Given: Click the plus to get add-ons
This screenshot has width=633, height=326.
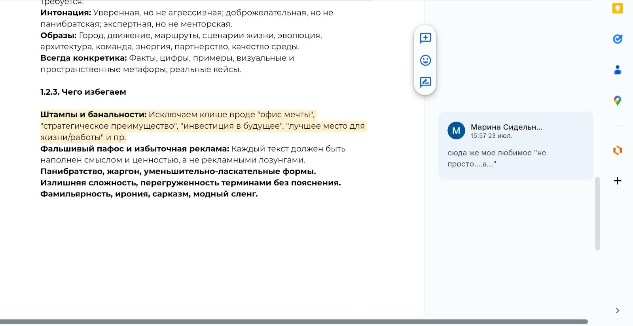Looking at the screenshot, I should click(617, 181).
